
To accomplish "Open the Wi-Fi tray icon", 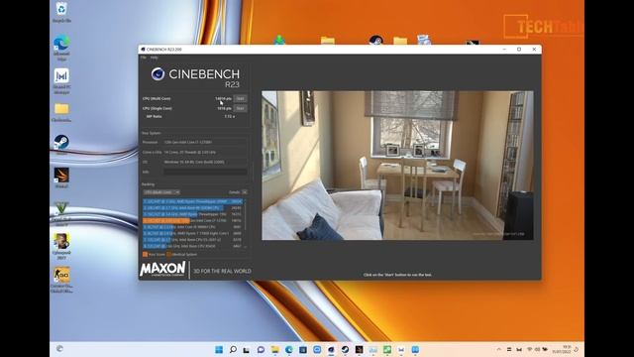I will [529, 349].
